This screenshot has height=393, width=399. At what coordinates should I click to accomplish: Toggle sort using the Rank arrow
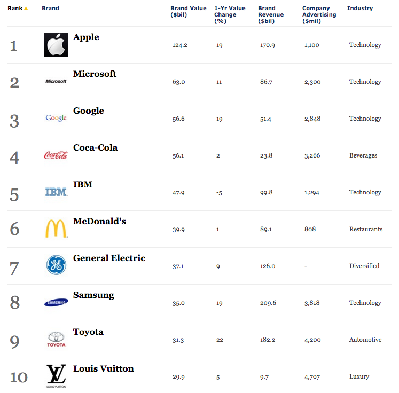(x=26, y=9)
